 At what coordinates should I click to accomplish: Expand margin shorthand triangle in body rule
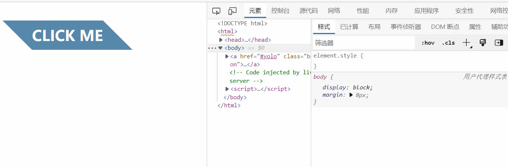click(351, 95)
